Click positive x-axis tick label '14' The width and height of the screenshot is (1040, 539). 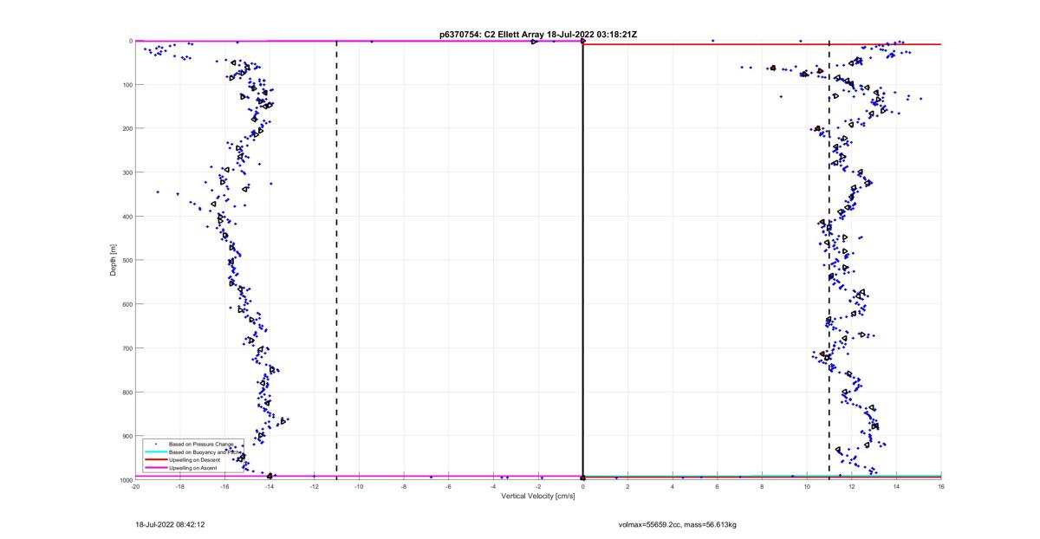(896, 487)
